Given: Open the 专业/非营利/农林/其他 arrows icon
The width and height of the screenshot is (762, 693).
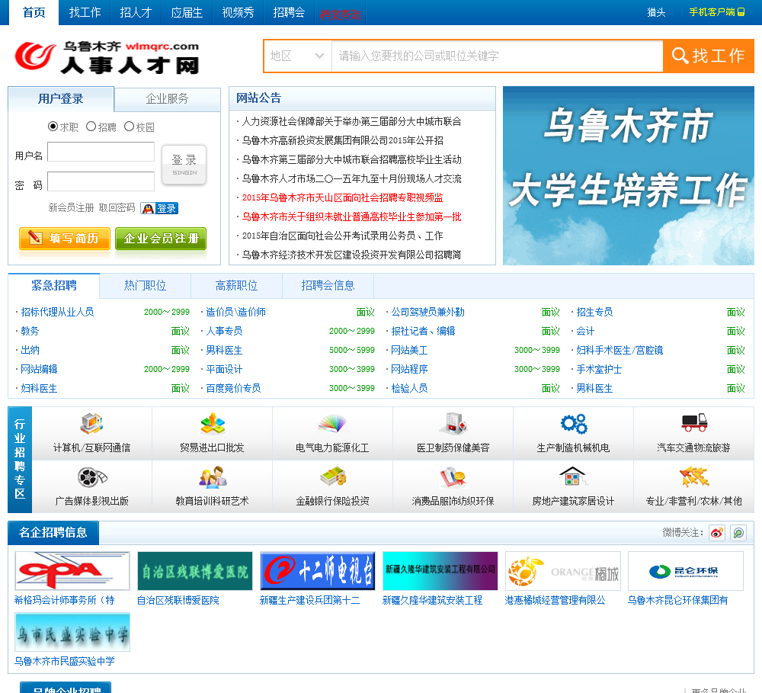Looking at the screenshot, I should (x=694, y=476).
